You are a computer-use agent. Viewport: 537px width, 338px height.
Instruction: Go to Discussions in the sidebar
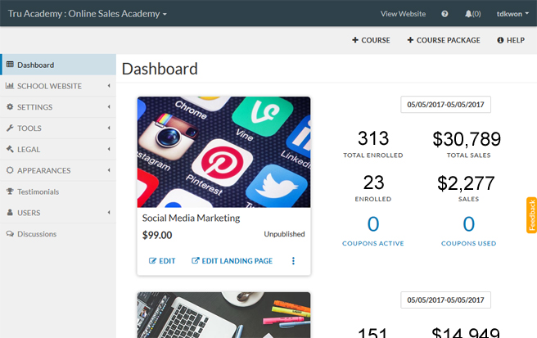click(x=58, y=234)
